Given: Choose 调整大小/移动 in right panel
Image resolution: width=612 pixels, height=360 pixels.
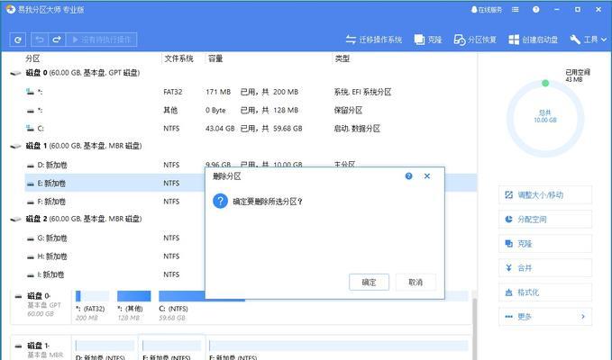Looking at the screenshot, I should click(x=544, y=195).
